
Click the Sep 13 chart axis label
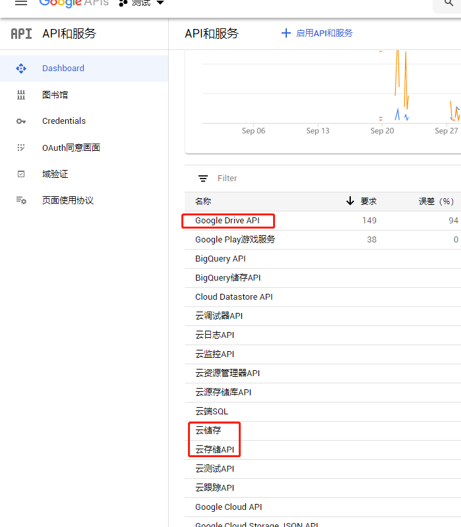coord(318,131)
